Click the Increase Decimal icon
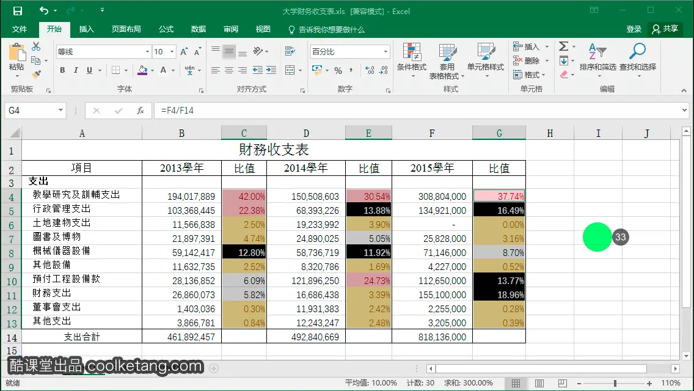Screen dimensions: 694x391 (x=370, y=70)
